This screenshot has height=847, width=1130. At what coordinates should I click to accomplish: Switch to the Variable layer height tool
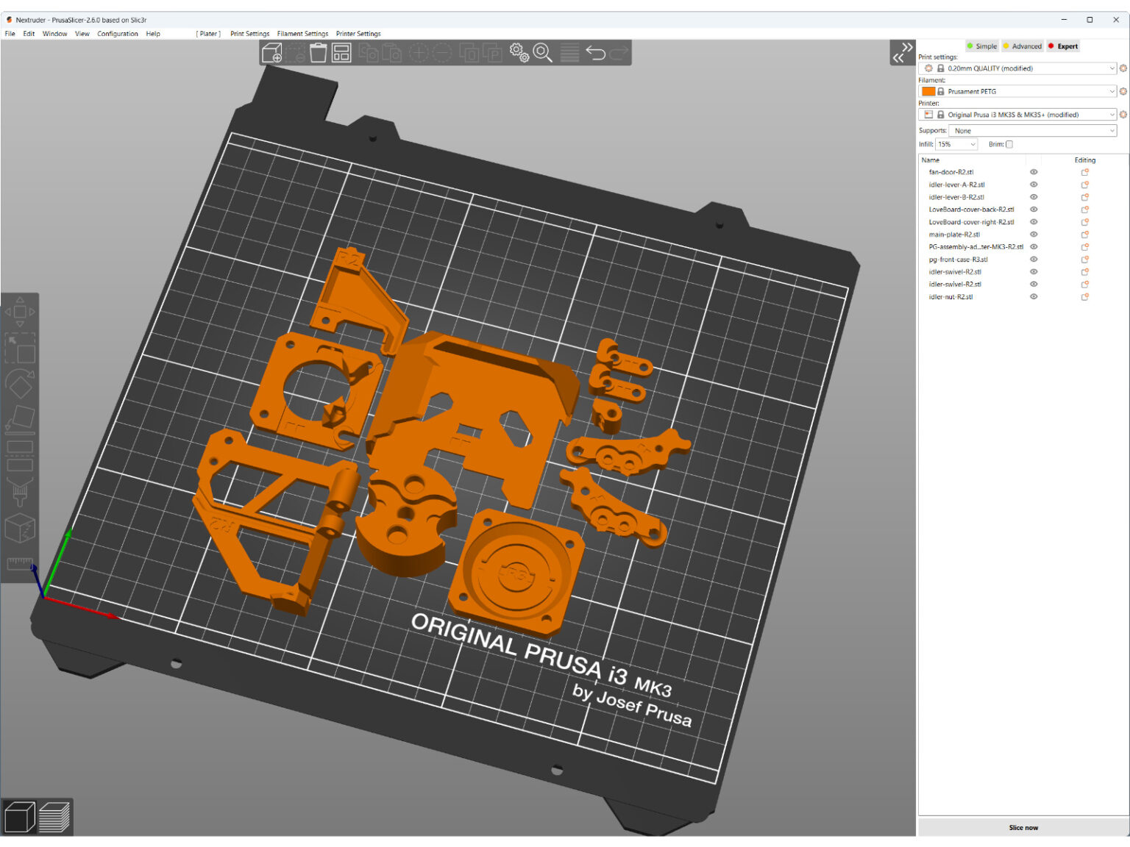[569, 52]
